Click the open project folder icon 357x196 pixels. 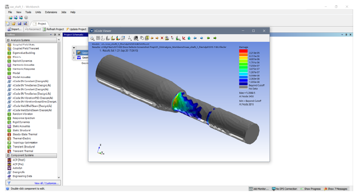point(14,24)
